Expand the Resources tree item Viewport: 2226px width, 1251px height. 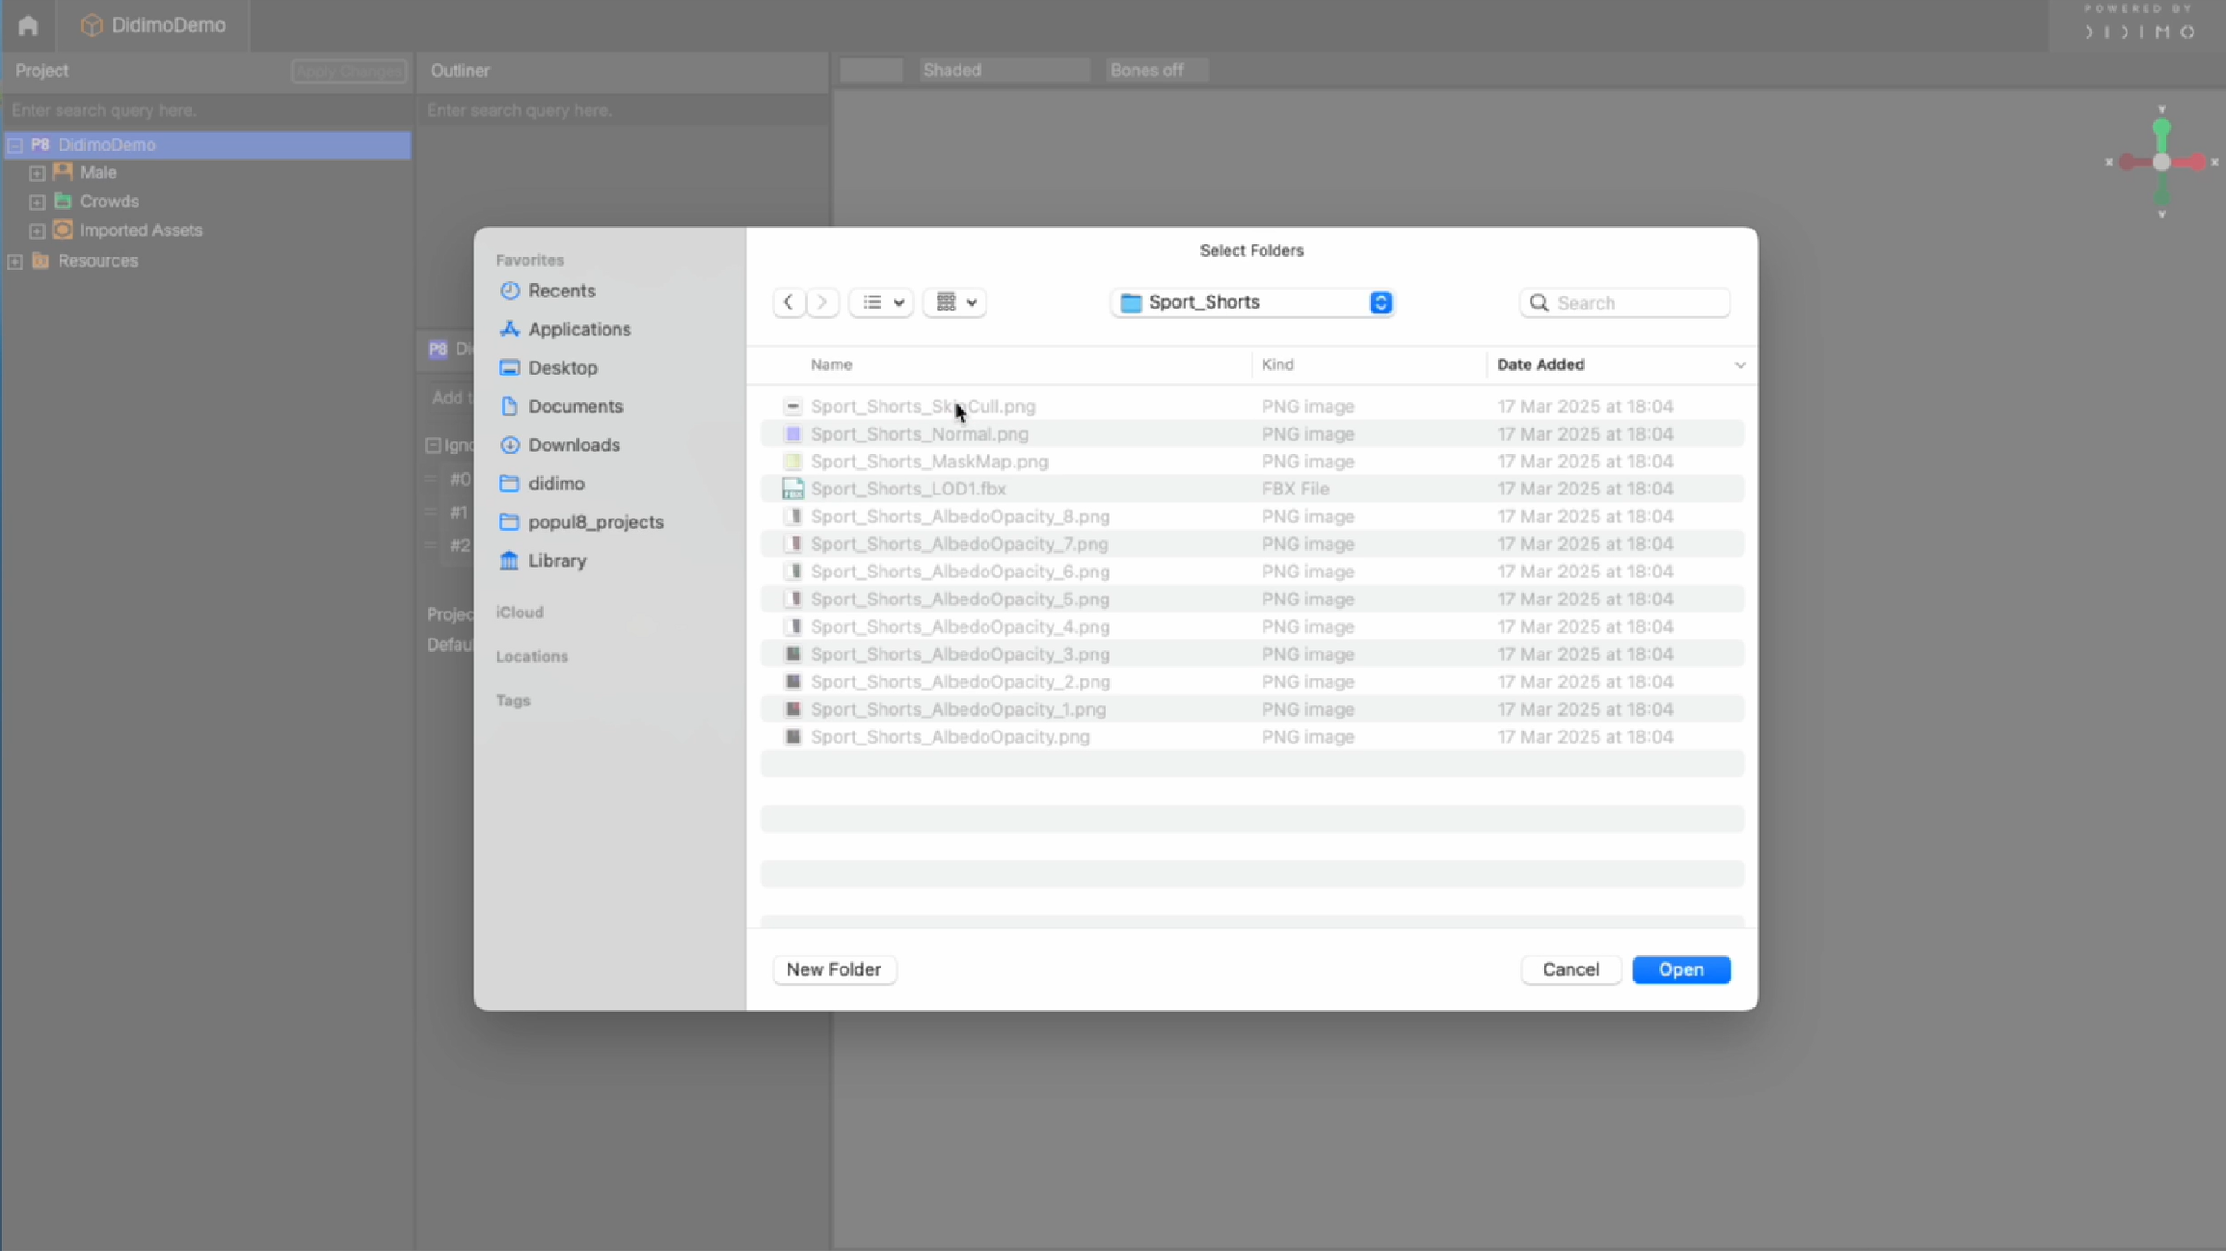16,262
